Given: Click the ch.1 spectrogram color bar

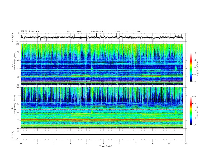Looking at the screenshot, I should click(191, 67).
